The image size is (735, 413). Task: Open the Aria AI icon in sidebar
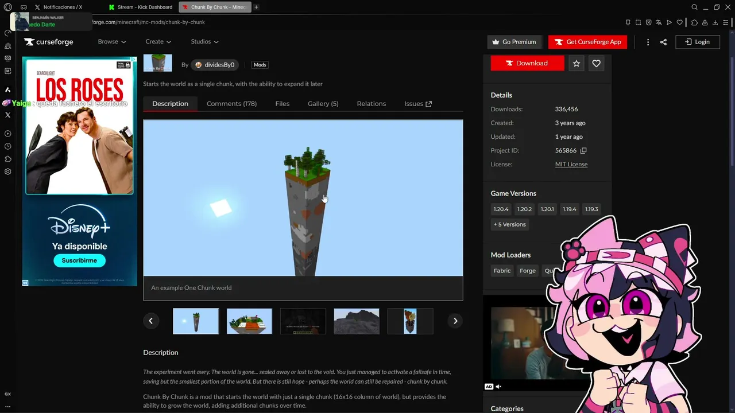point(7,90)
